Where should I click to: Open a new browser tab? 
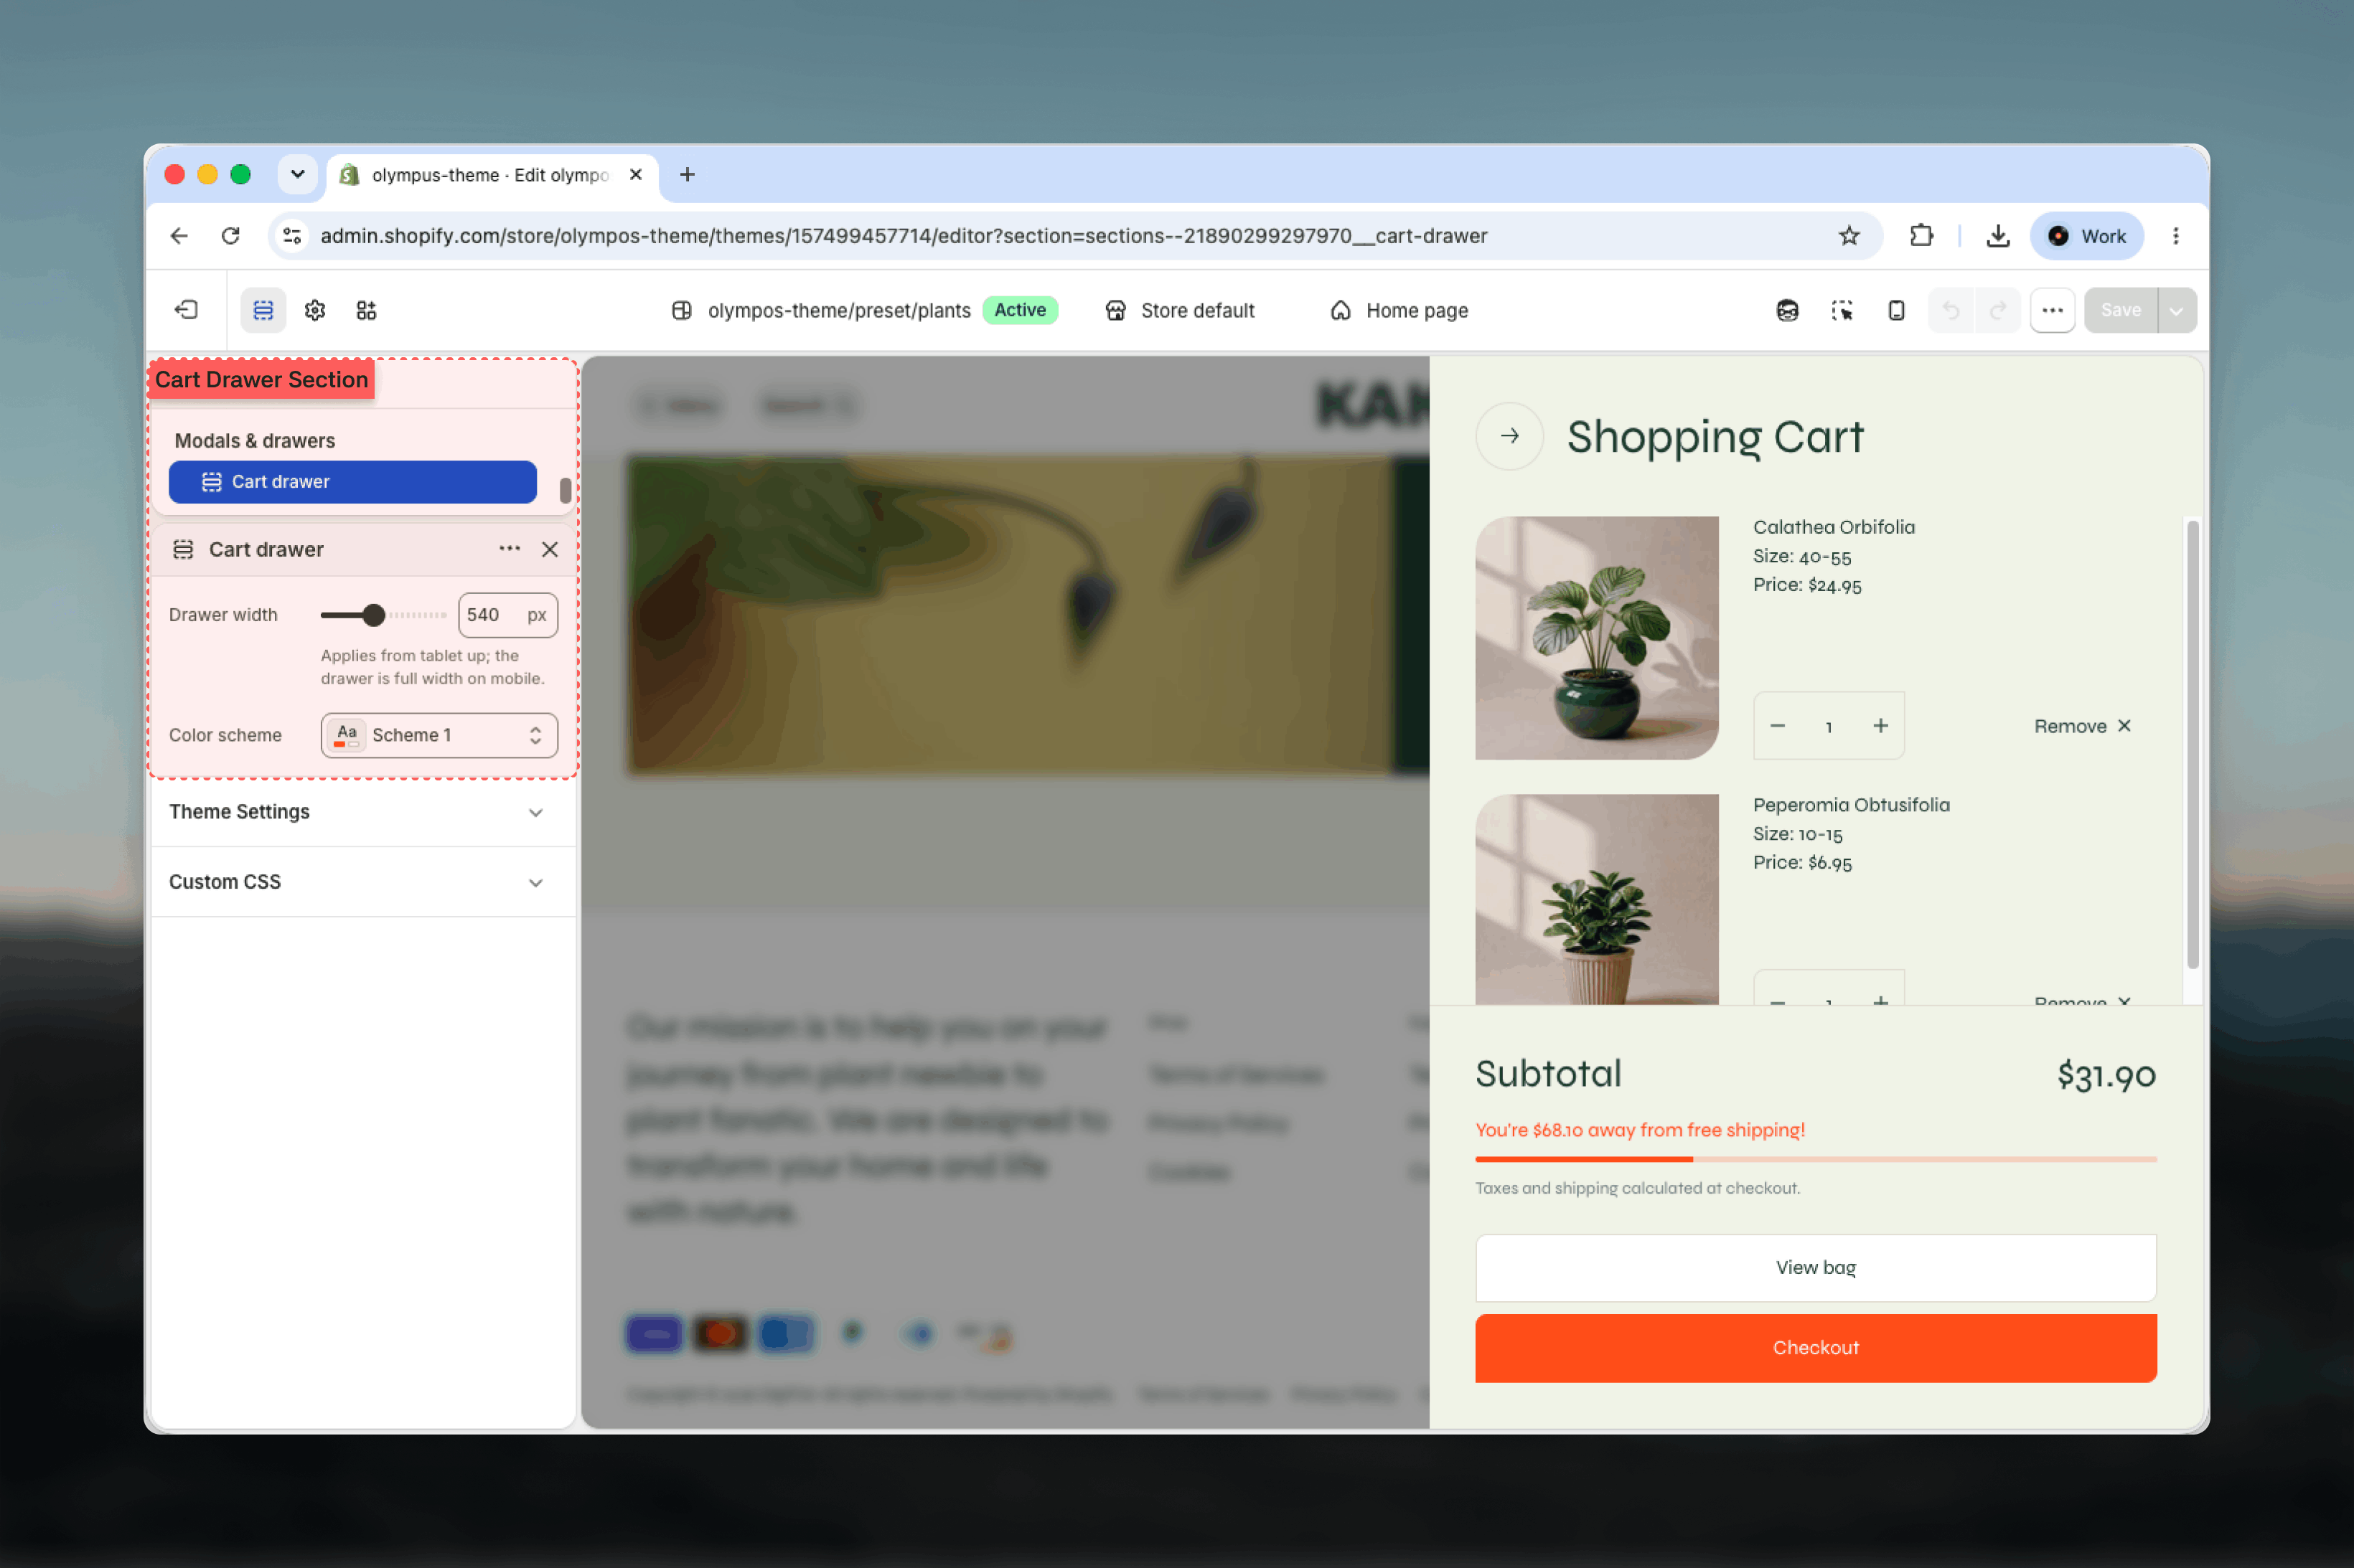(x=688, y=175)
